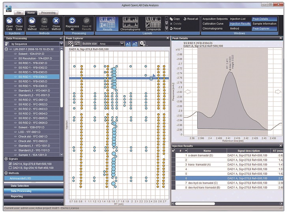Collapse the Methods section

point(6,173)
